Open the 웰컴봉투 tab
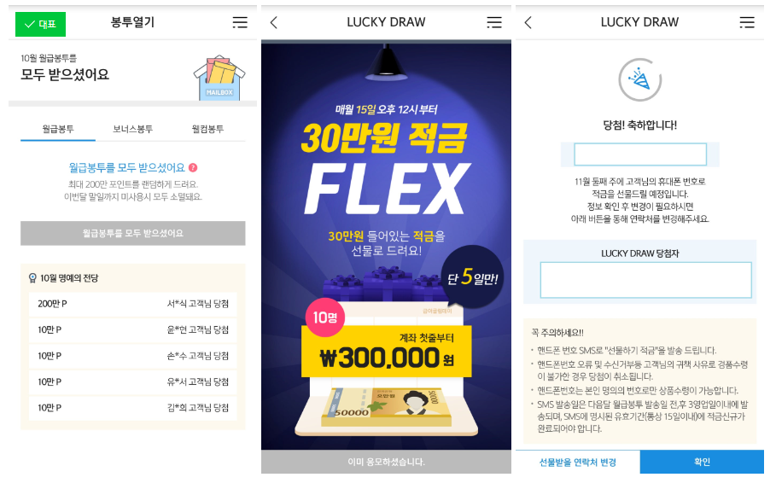Viewport: 776px width, 489px height. coord(207,130)
